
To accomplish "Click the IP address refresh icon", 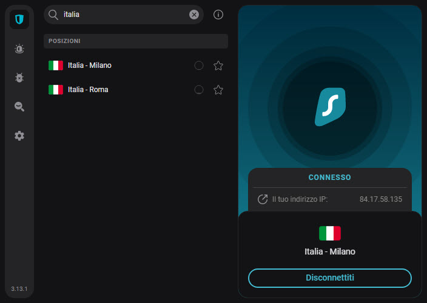I will click(263, 199).
